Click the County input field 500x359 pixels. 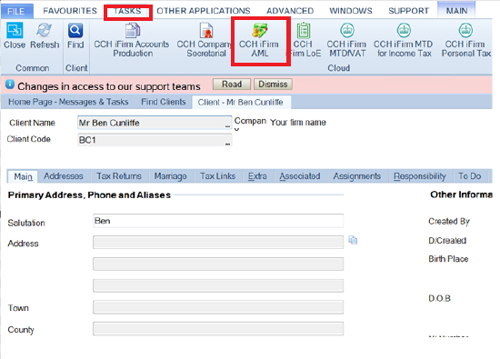click(x=218, y=329)
